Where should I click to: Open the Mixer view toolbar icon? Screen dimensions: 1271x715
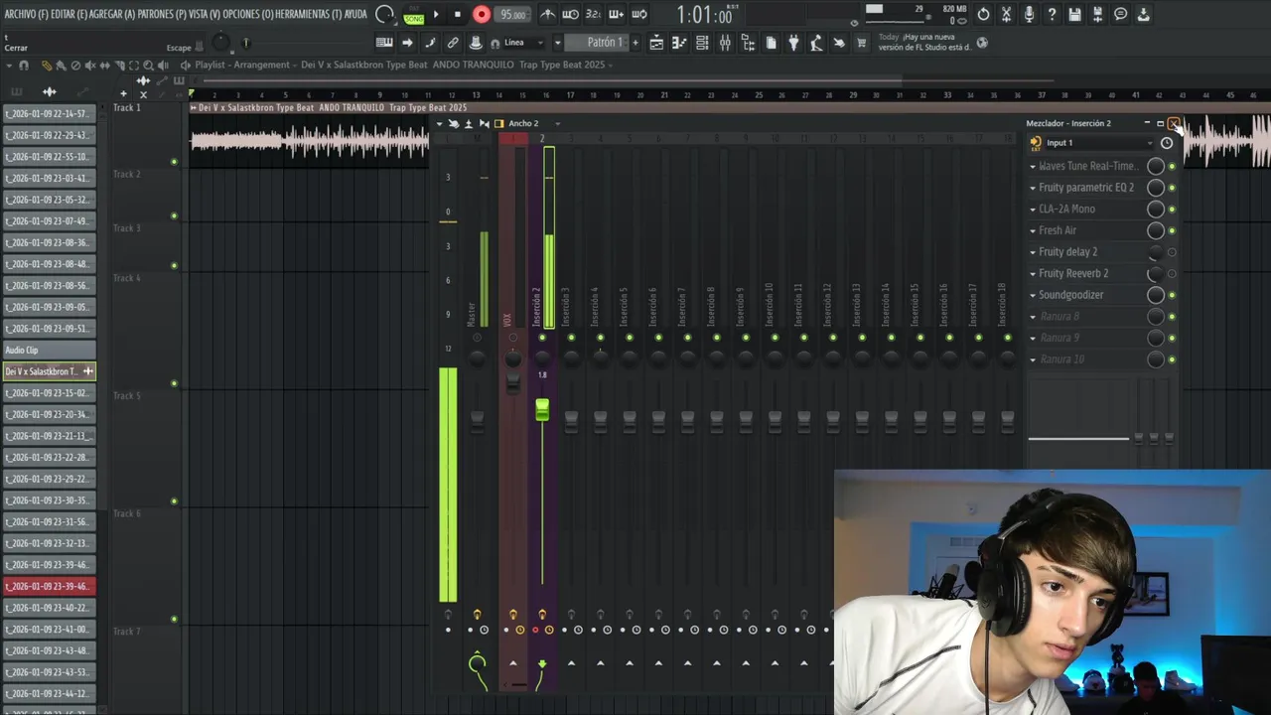[x=725, y=43]
